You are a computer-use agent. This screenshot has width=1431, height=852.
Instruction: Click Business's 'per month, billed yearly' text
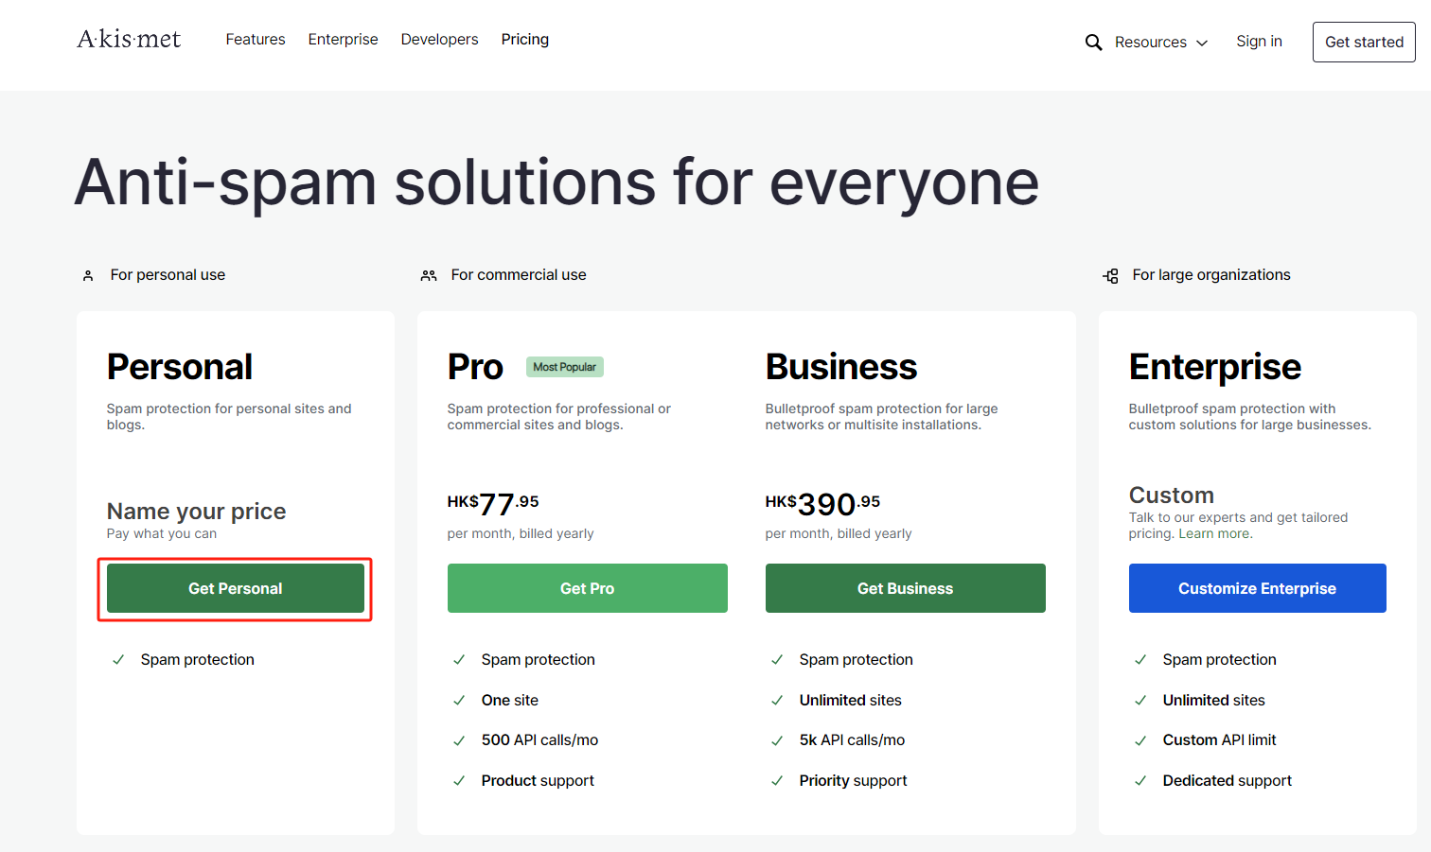(839, 534)
